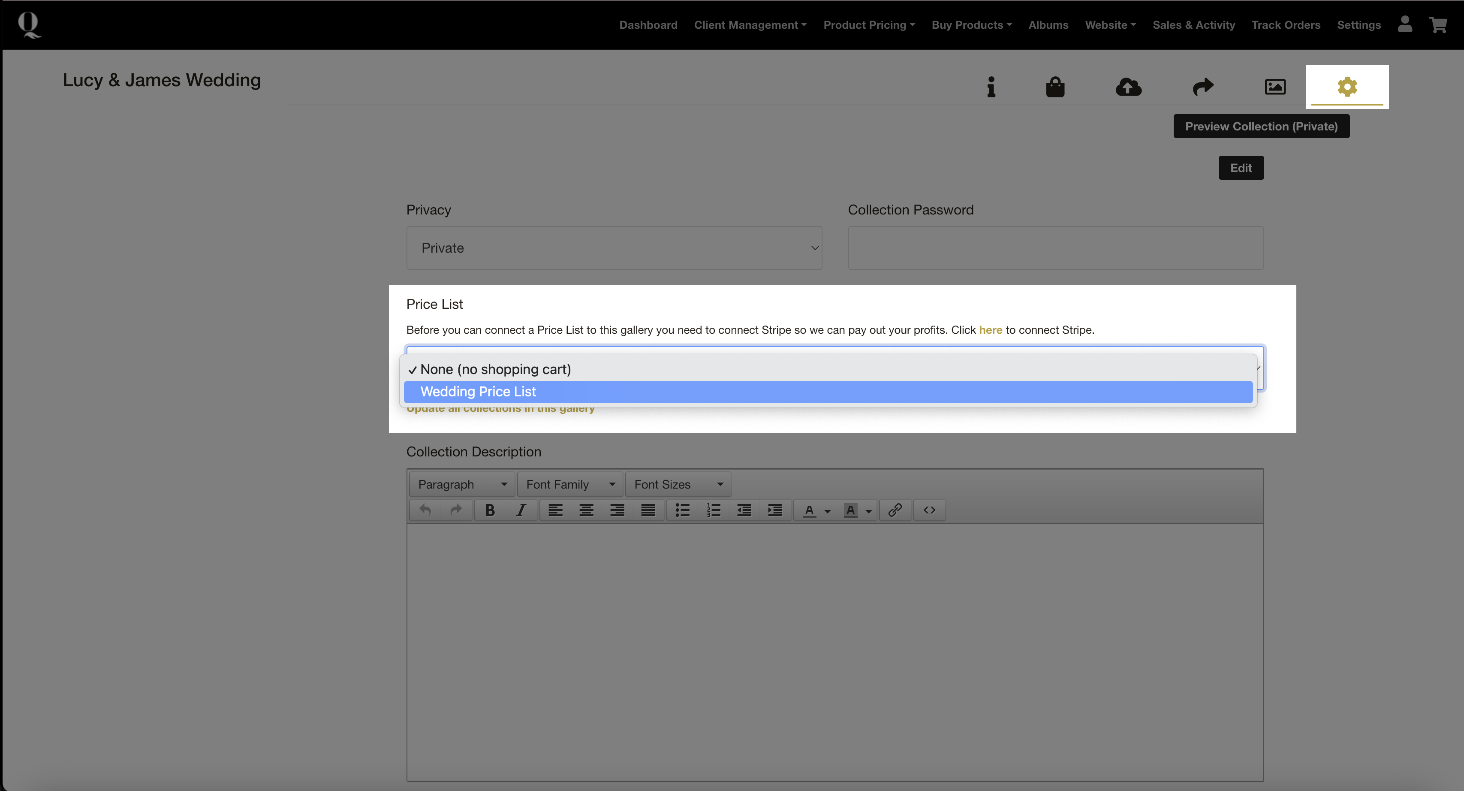Open the user account icon
1464x791 pixels.
coord(1405,24)
